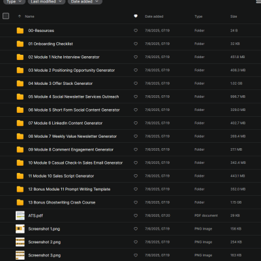Sort by the Size column header
261x261 pixels.
[234, 16]
